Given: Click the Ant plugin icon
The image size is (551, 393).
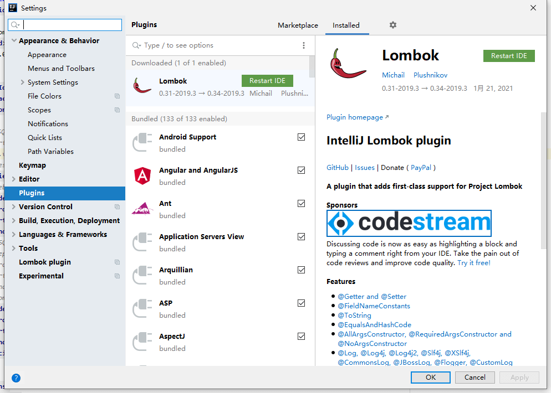Looking at the screenshot, I should 142,209.
